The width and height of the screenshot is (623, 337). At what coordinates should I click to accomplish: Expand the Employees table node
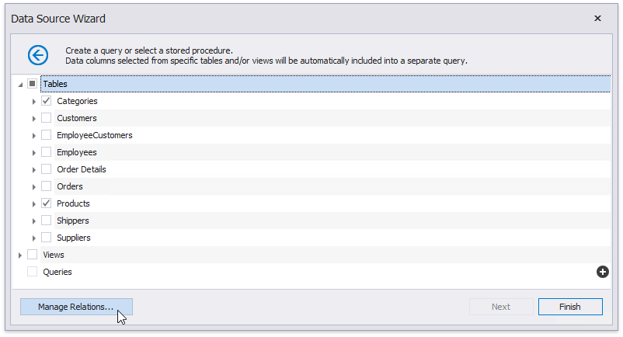34,152
